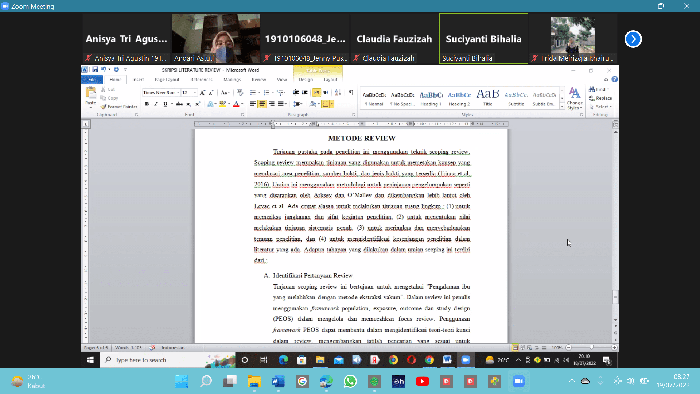Toggle Strikethrough formatting

179,104
